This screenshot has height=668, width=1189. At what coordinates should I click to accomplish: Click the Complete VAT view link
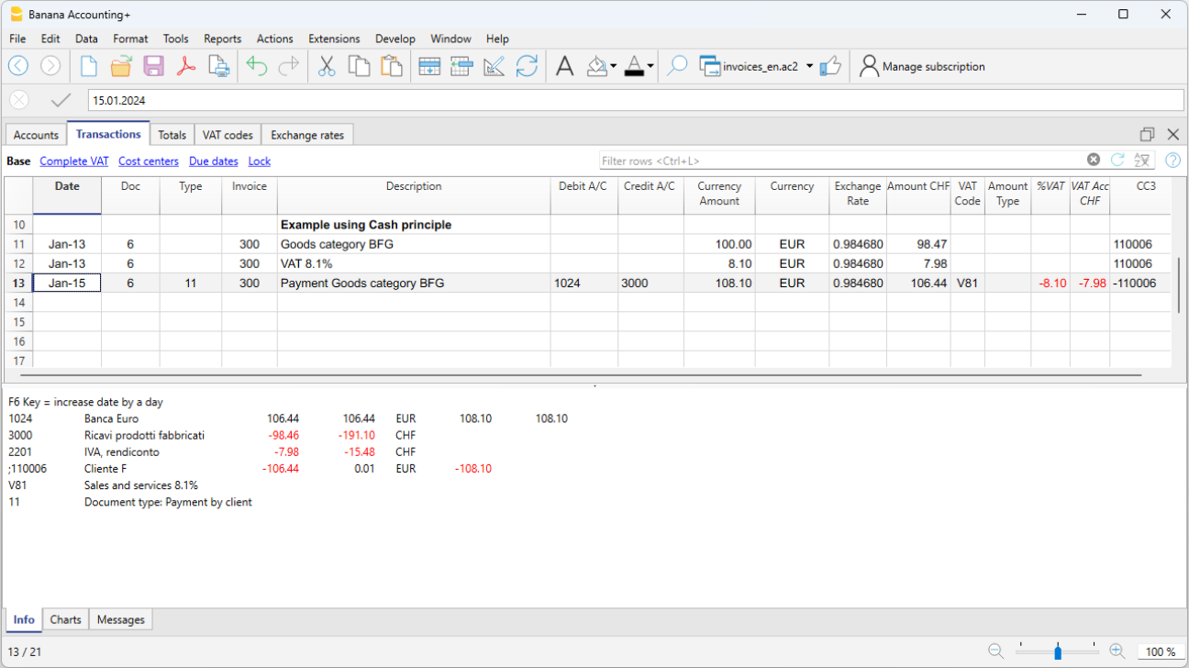(74, 161)
